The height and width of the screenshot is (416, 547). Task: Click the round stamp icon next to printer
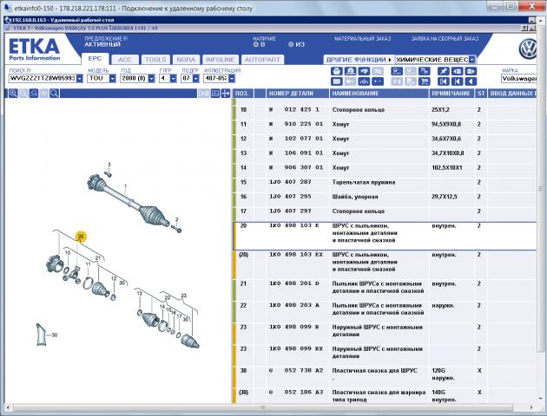(350, 71)
